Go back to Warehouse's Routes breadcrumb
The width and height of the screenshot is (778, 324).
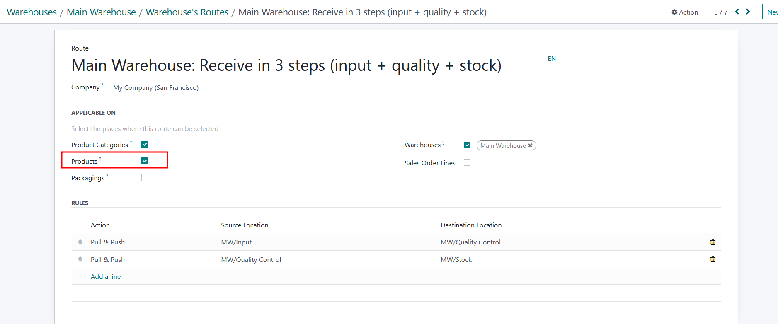(187, 12)
